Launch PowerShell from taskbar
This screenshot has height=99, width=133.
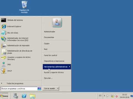coord(24,96)
